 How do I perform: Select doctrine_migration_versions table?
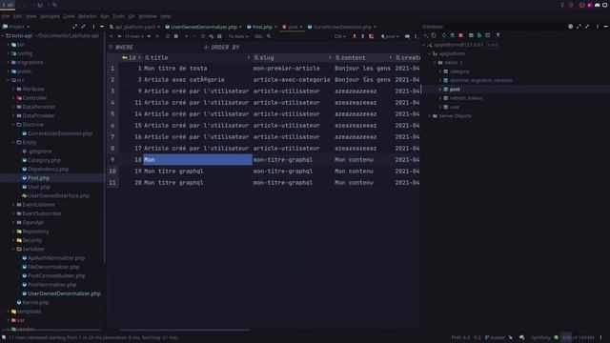click(480, 80)
